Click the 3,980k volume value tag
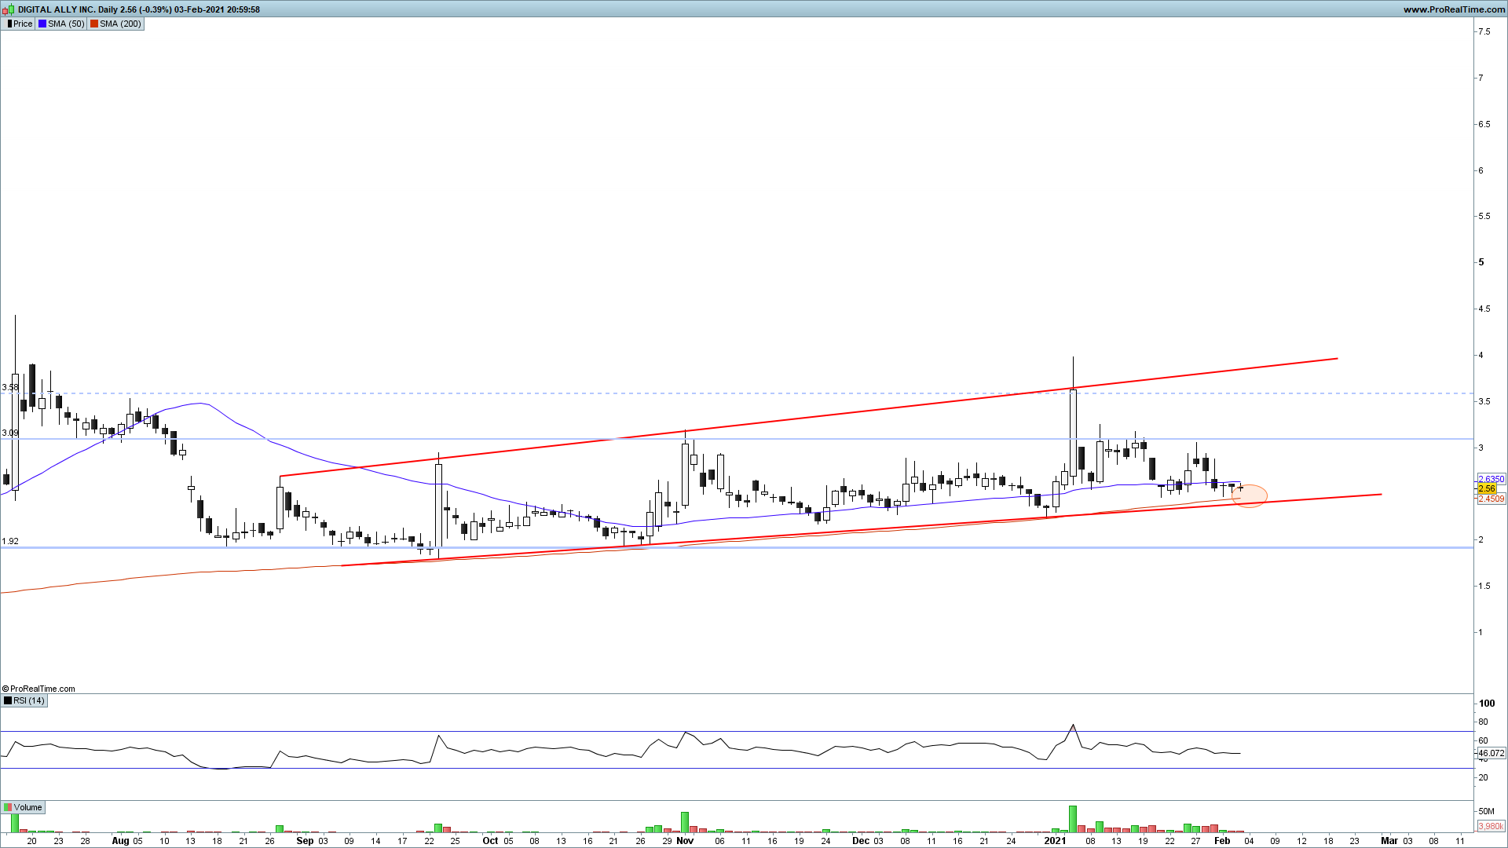 coord(1490,826)
